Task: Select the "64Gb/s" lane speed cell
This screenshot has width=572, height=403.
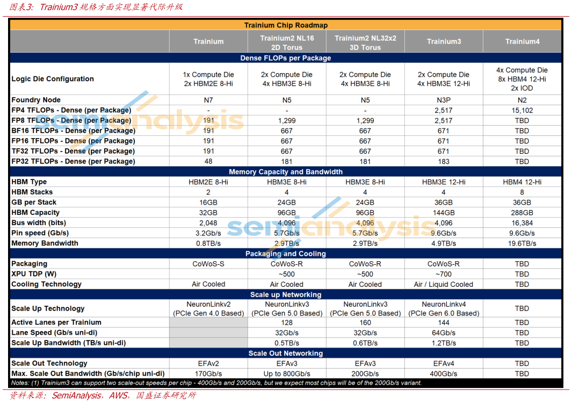Action: 444,333
